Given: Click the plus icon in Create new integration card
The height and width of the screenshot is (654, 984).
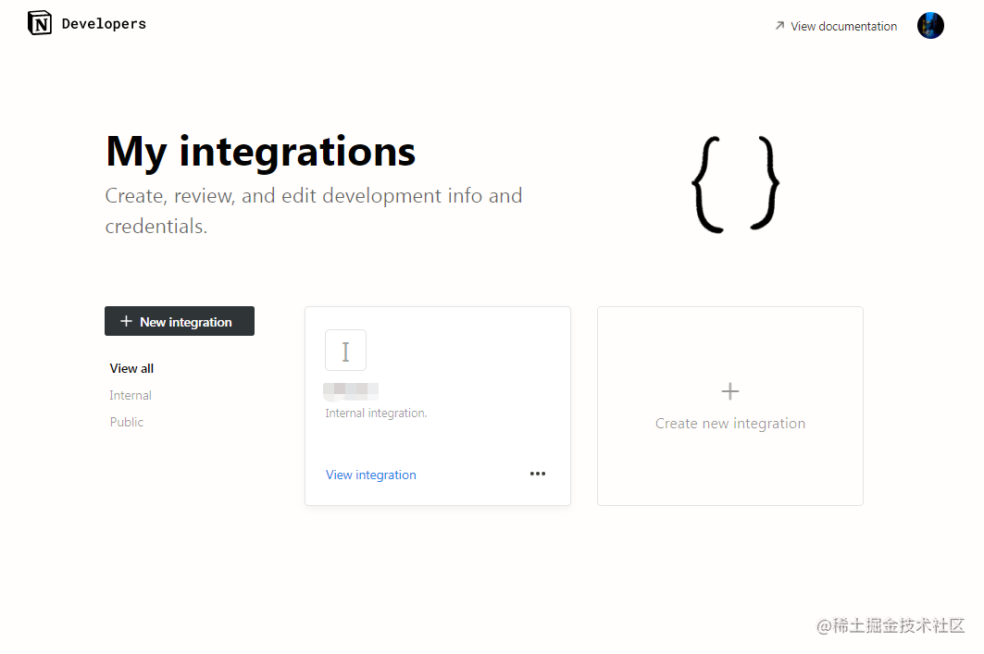Looking at the screenshot, I should (x=729, y=391).
